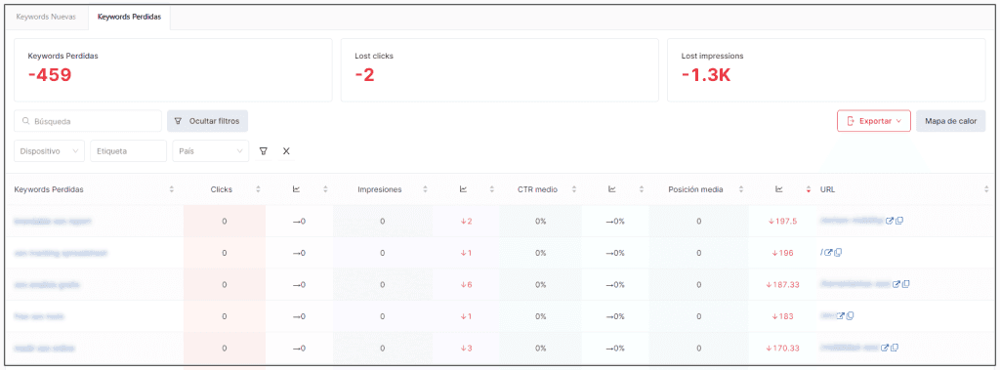This screenshot has height=370, width=1000.
Task: Copy the URL in the ↓187.33 row
Action: tap(905, 284)
